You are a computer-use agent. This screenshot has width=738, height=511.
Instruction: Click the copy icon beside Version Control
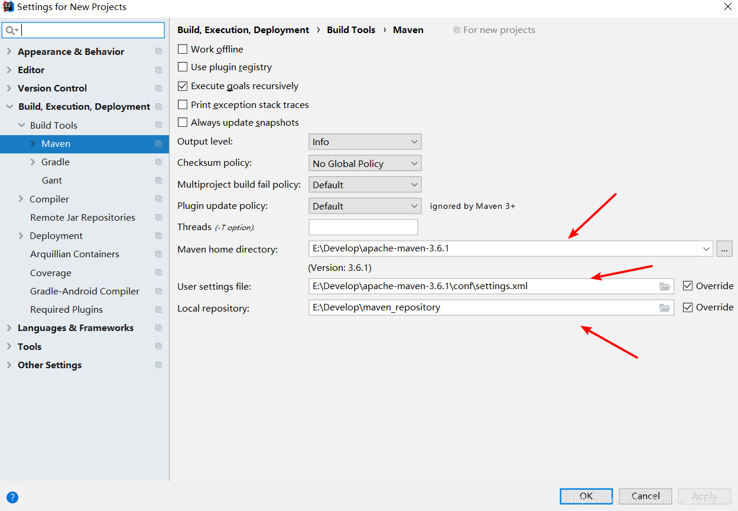[x=158, y=89]
